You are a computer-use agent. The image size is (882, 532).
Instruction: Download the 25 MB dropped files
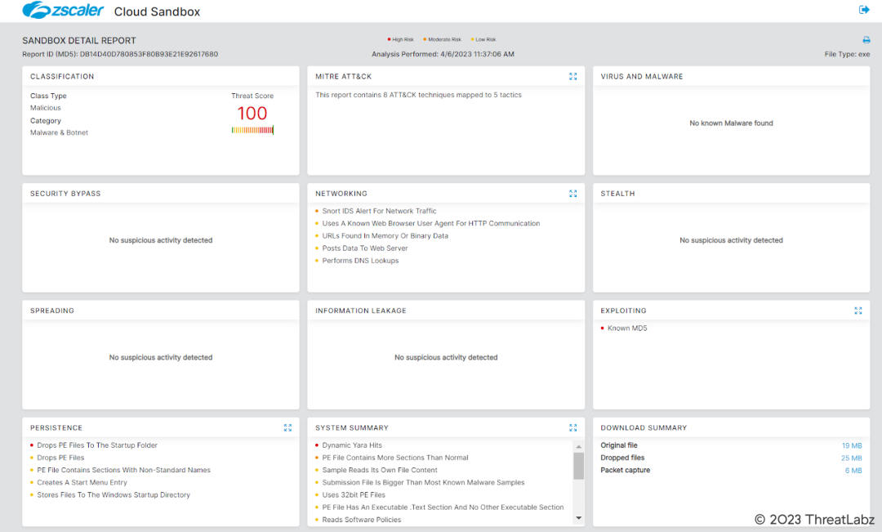(x=851, y=458)
